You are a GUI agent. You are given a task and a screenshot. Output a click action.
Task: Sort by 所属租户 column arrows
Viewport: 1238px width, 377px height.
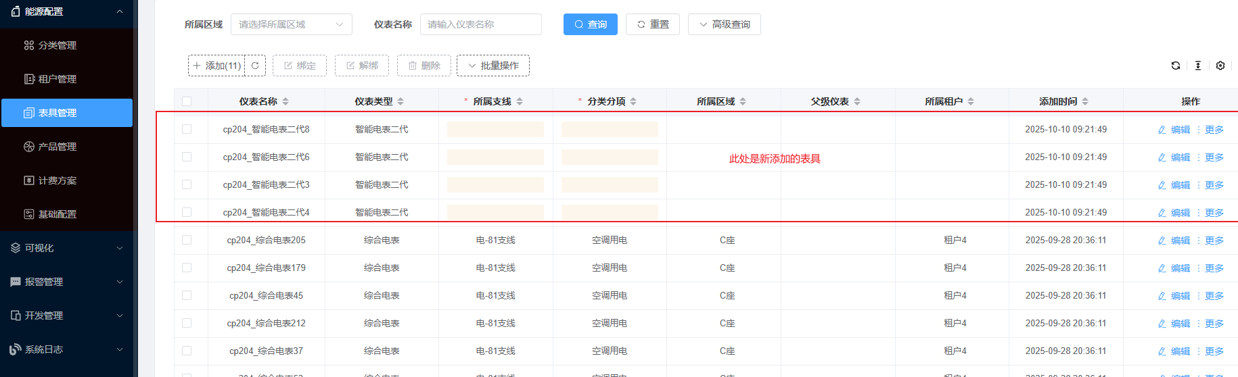click(971, 101)
